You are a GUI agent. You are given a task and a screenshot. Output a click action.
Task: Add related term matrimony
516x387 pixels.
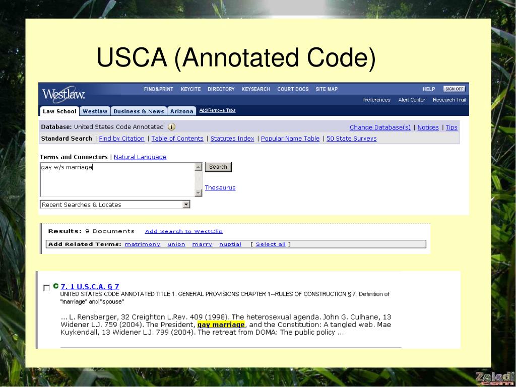143,244
